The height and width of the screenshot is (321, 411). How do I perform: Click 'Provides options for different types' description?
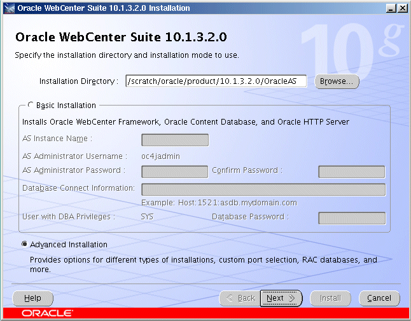coord(204,264)
